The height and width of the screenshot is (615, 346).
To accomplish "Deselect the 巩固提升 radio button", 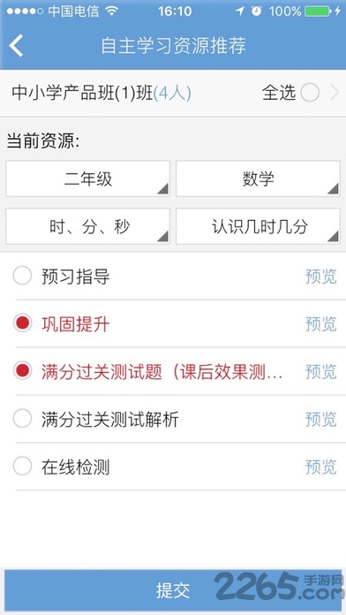I will [x=22, y=323].
